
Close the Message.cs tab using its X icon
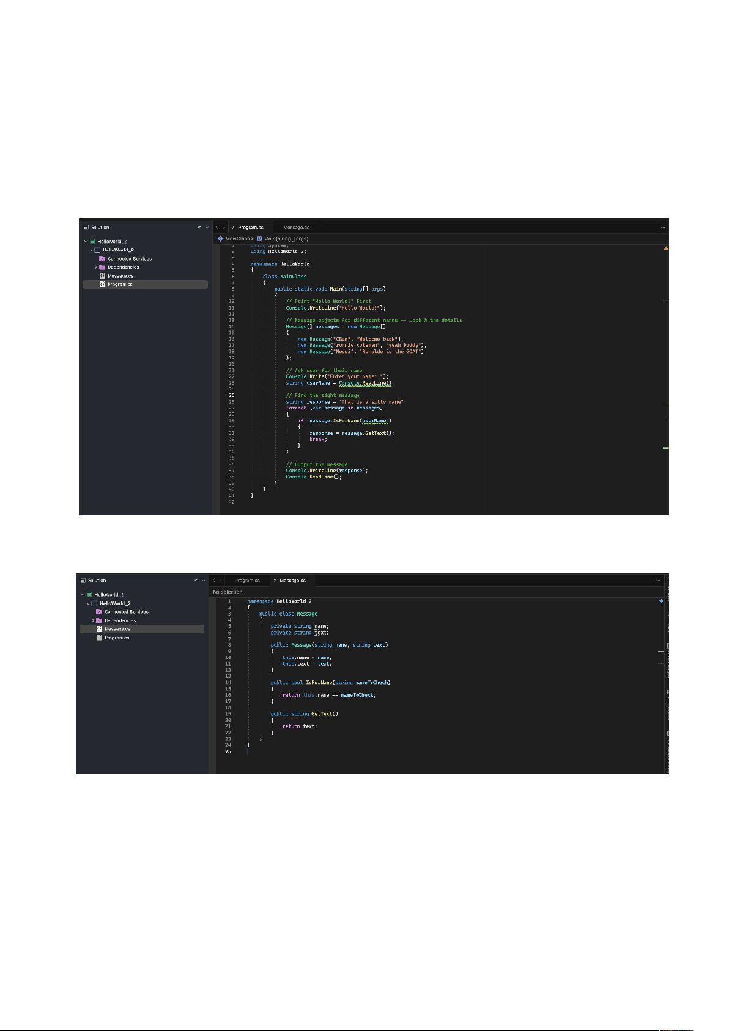click(275, 581)
